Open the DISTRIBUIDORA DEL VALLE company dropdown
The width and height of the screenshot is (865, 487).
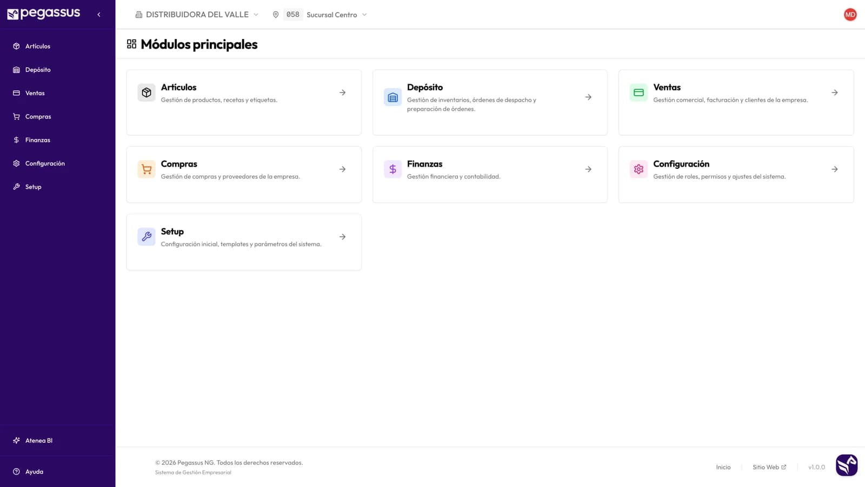(197, 15)
